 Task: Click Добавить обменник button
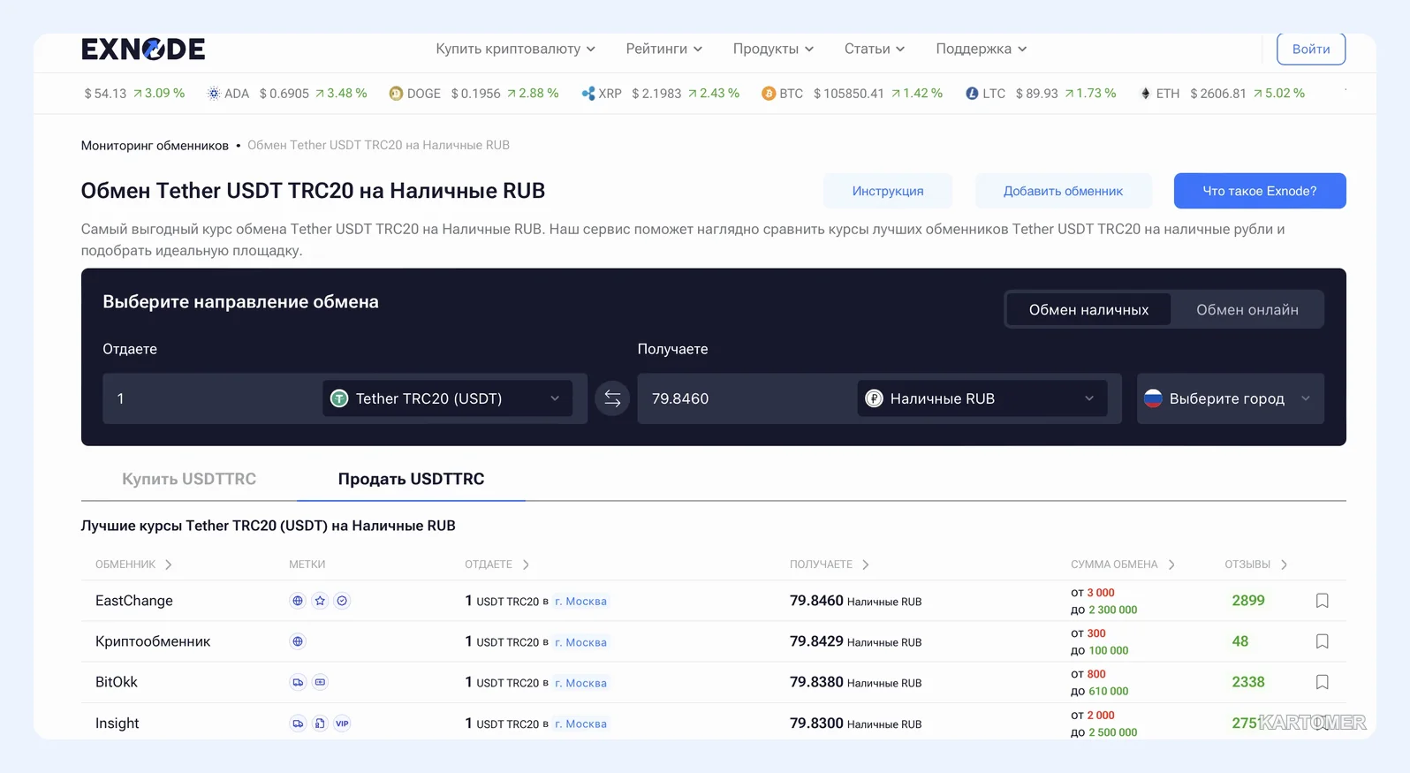pos(1063,191)
